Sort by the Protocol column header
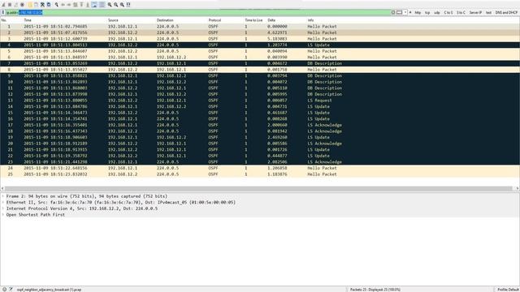 (214, 20)
